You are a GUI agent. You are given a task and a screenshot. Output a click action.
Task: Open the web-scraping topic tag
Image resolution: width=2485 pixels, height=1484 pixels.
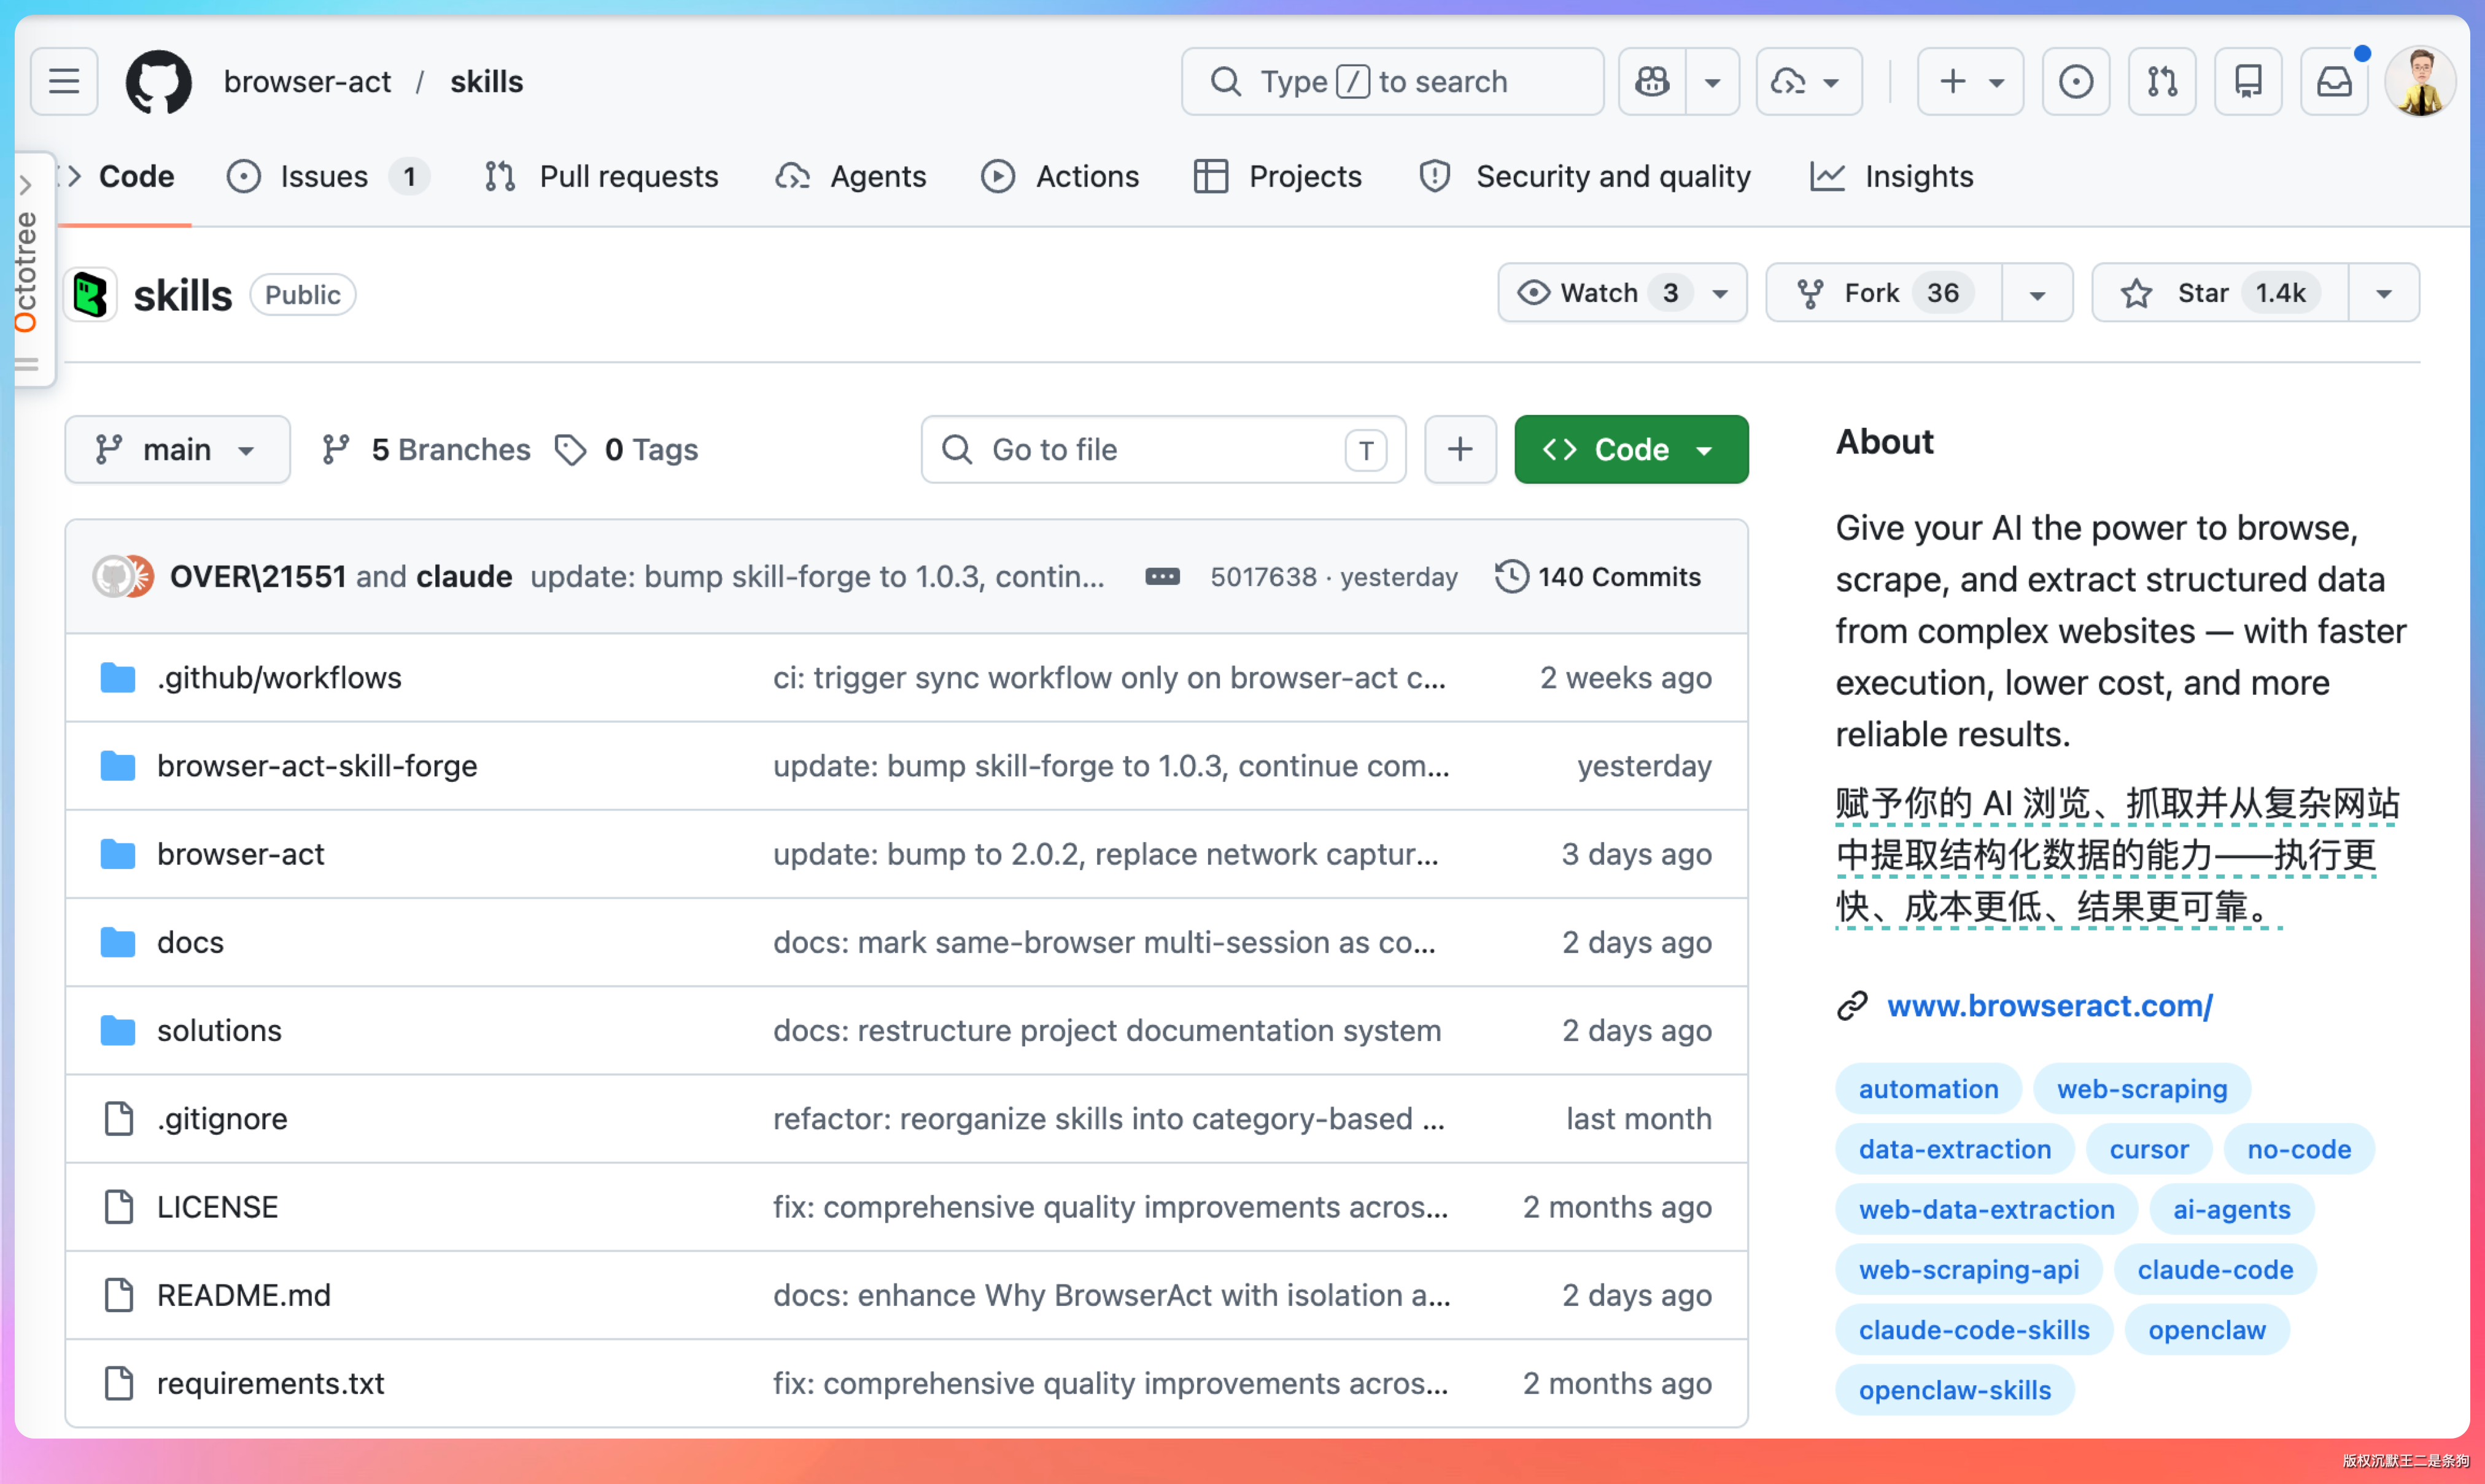tap(2142, 1089)
